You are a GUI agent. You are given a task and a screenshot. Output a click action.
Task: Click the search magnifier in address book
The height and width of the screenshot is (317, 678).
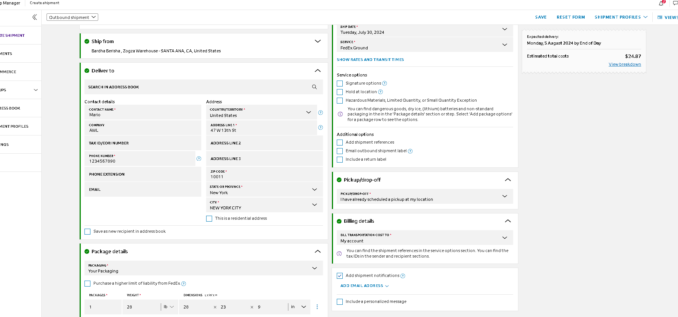click(x=314, y=87)
